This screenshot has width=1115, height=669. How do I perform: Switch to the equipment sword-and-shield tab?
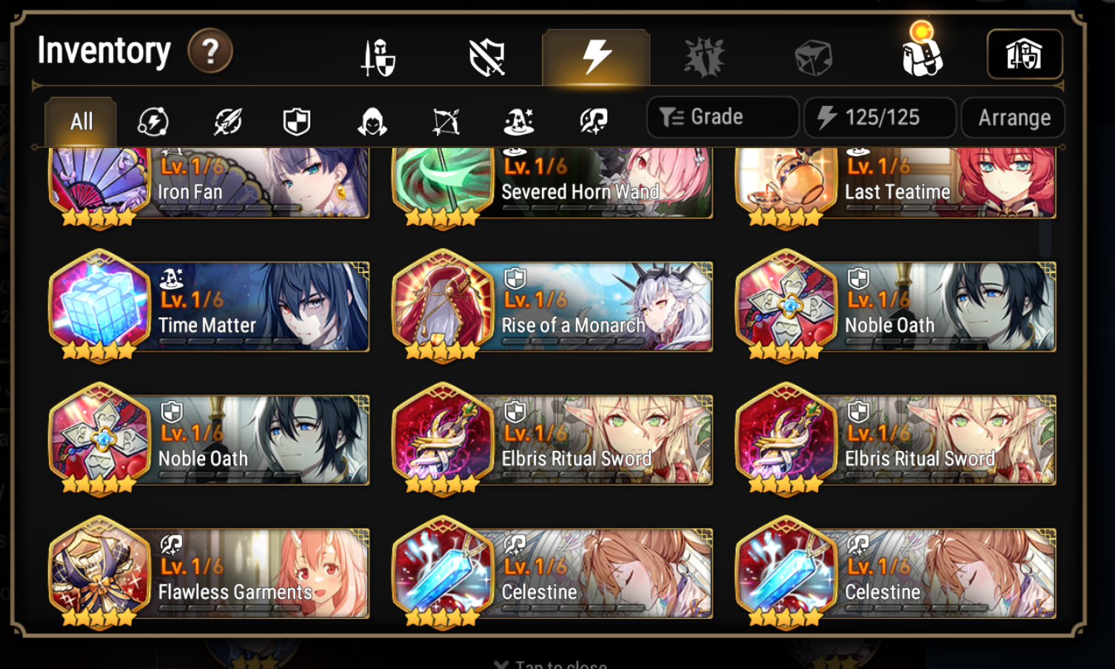(378, 58)
